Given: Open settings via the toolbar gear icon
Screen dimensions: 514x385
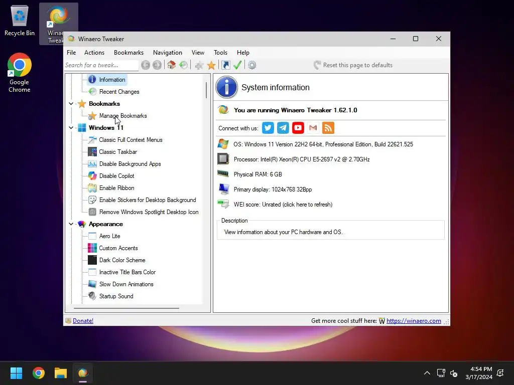Looking at the screenshot, I should click(x=252, y=65).
